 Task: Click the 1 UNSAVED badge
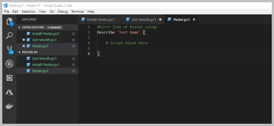pos(54,28)
